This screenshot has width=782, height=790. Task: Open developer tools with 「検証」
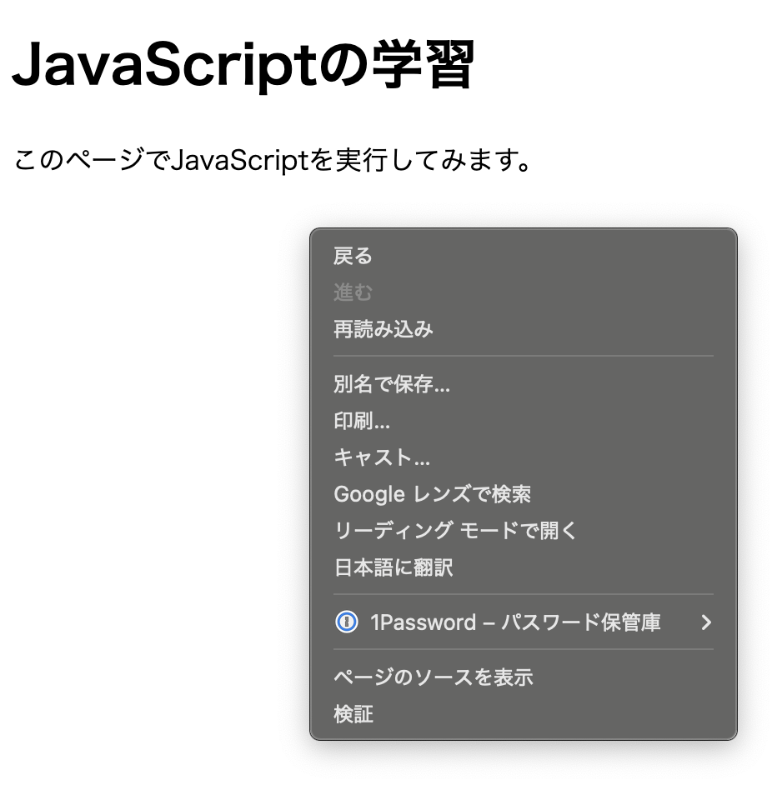[x=353, y=714]
